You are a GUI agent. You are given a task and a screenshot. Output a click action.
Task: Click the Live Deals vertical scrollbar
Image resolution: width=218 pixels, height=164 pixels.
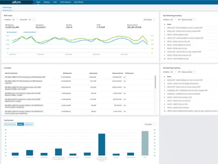155,82
